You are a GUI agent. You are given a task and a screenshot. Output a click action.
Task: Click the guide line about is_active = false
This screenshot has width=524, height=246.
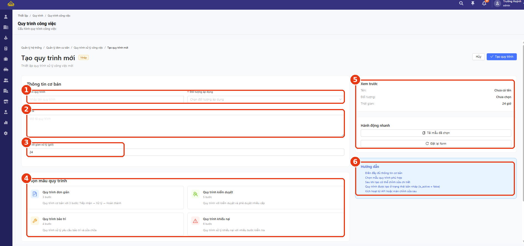(x=402, y=187)
